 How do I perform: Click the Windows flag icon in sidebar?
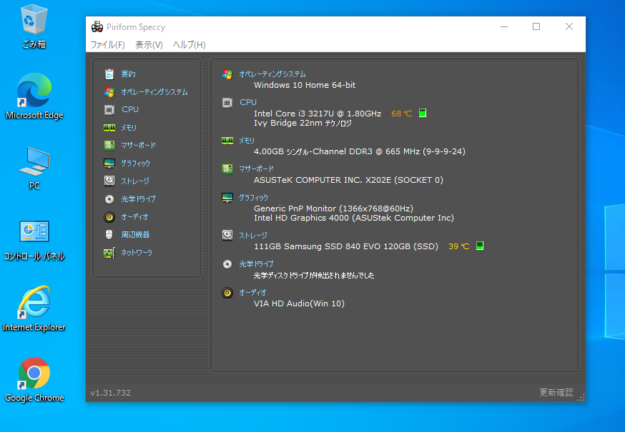109,92
